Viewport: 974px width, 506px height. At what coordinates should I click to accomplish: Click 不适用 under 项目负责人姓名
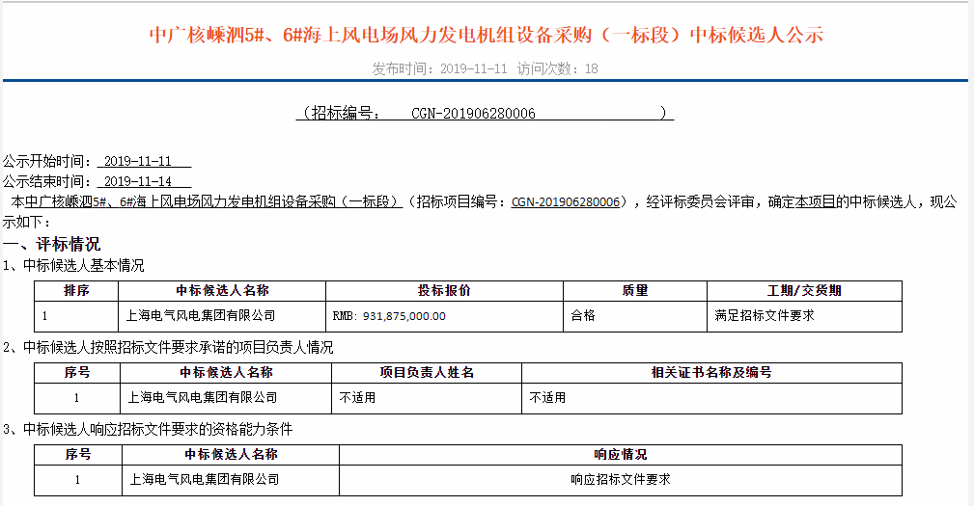(357, 397)
